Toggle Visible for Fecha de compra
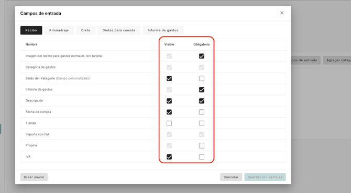The width and height of the screenshot is (351, 193). [169, 112]
